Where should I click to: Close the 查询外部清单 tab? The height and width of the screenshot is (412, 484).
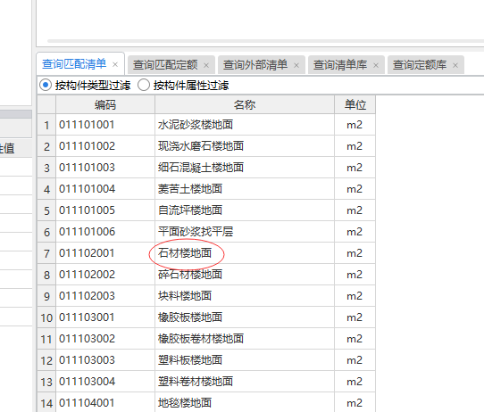[x=296, y=65]
